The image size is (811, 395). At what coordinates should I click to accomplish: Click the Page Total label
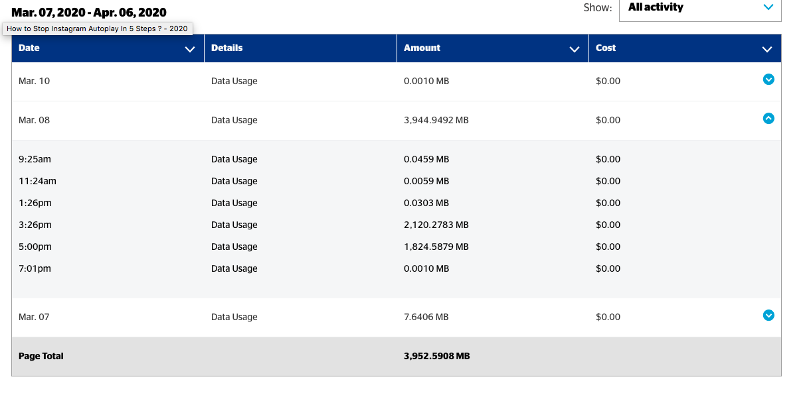(x=41, y=356)
